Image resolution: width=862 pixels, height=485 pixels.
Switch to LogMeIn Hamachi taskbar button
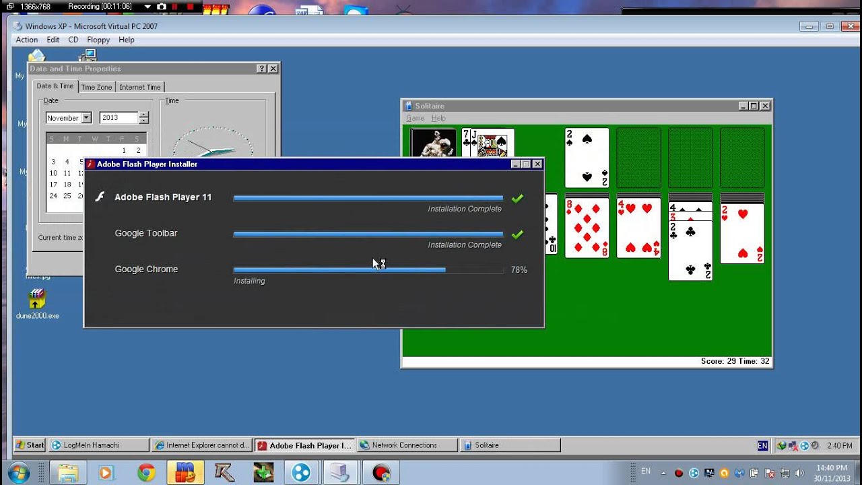(x=99, y=445)
